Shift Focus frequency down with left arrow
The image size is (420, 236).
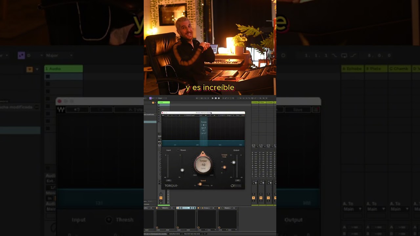[201, 125]
